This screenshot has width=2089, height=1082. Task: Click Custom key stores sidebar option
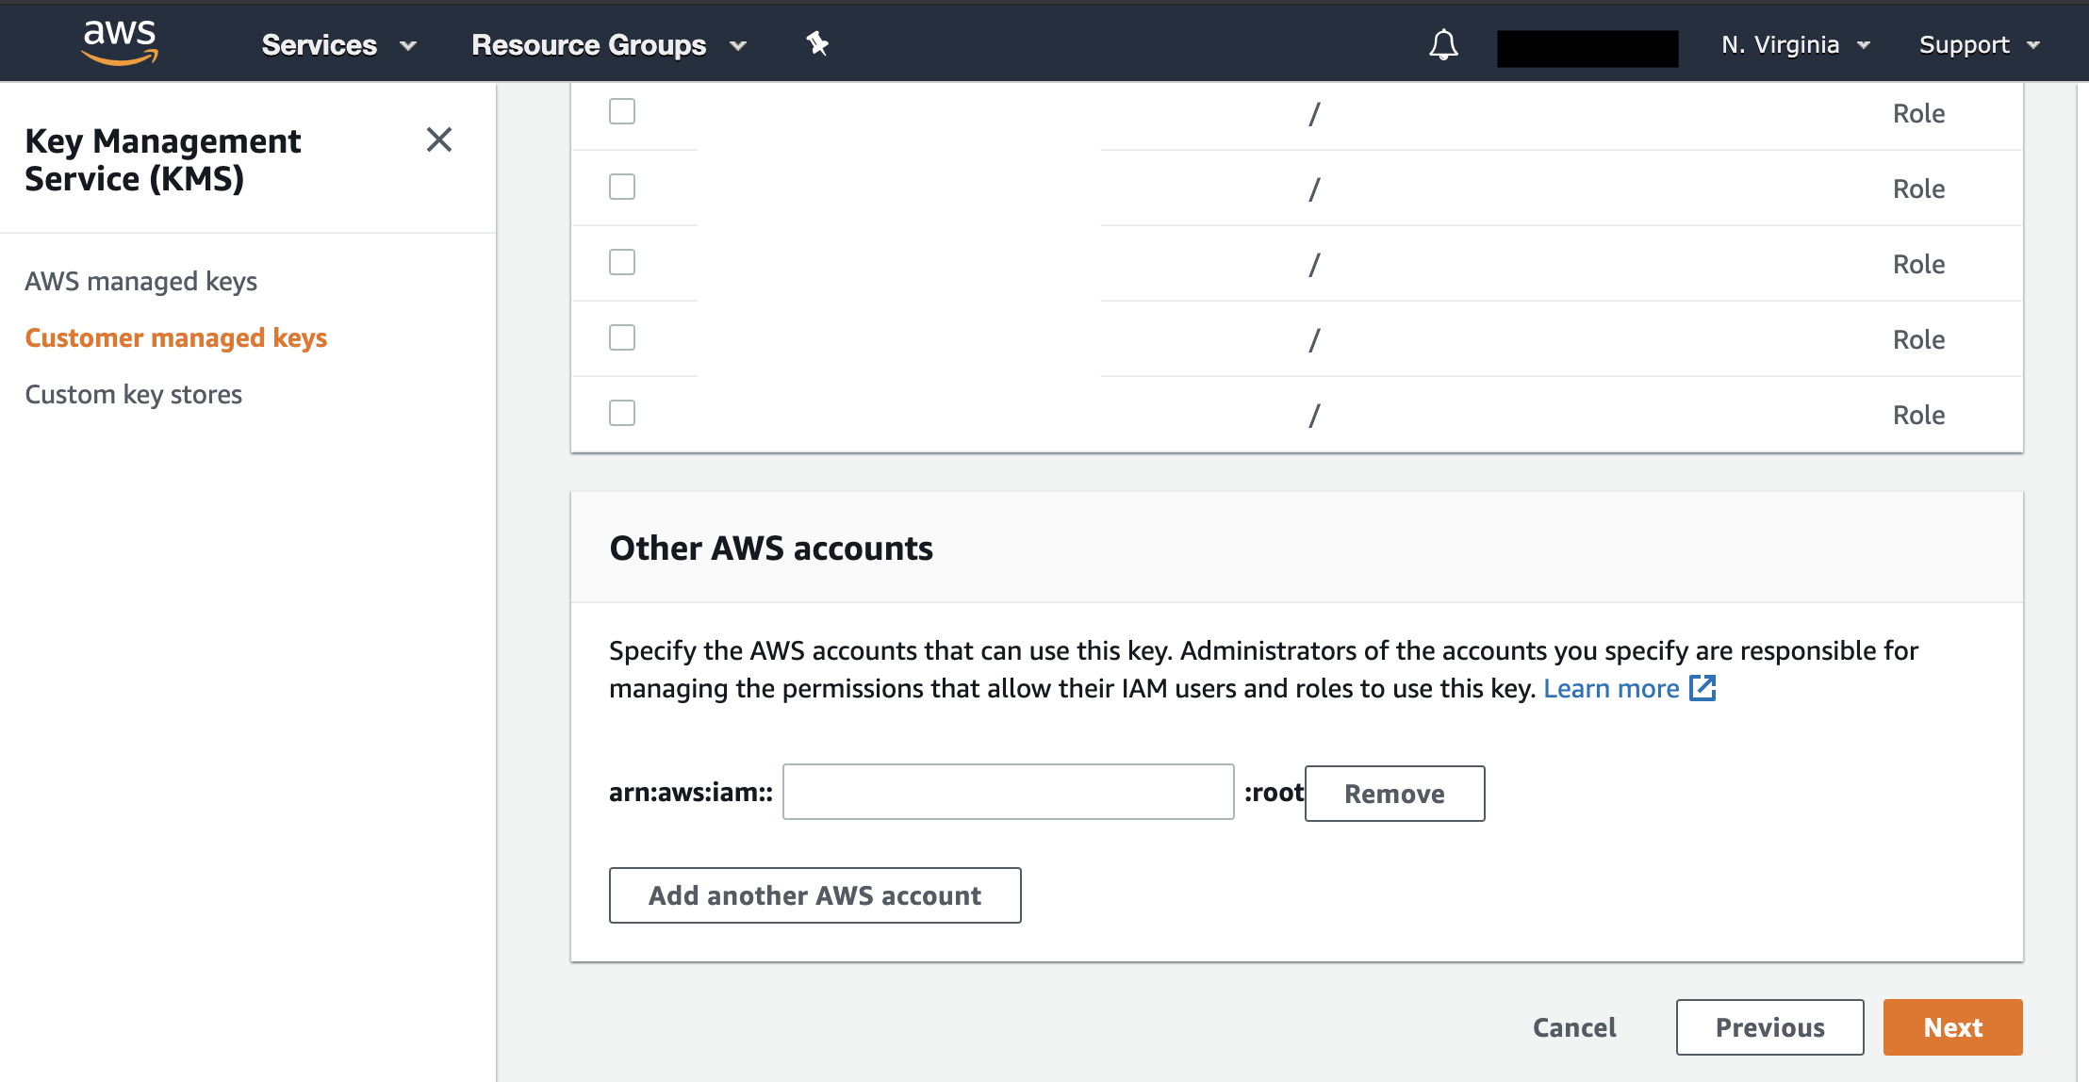(134, 393)
